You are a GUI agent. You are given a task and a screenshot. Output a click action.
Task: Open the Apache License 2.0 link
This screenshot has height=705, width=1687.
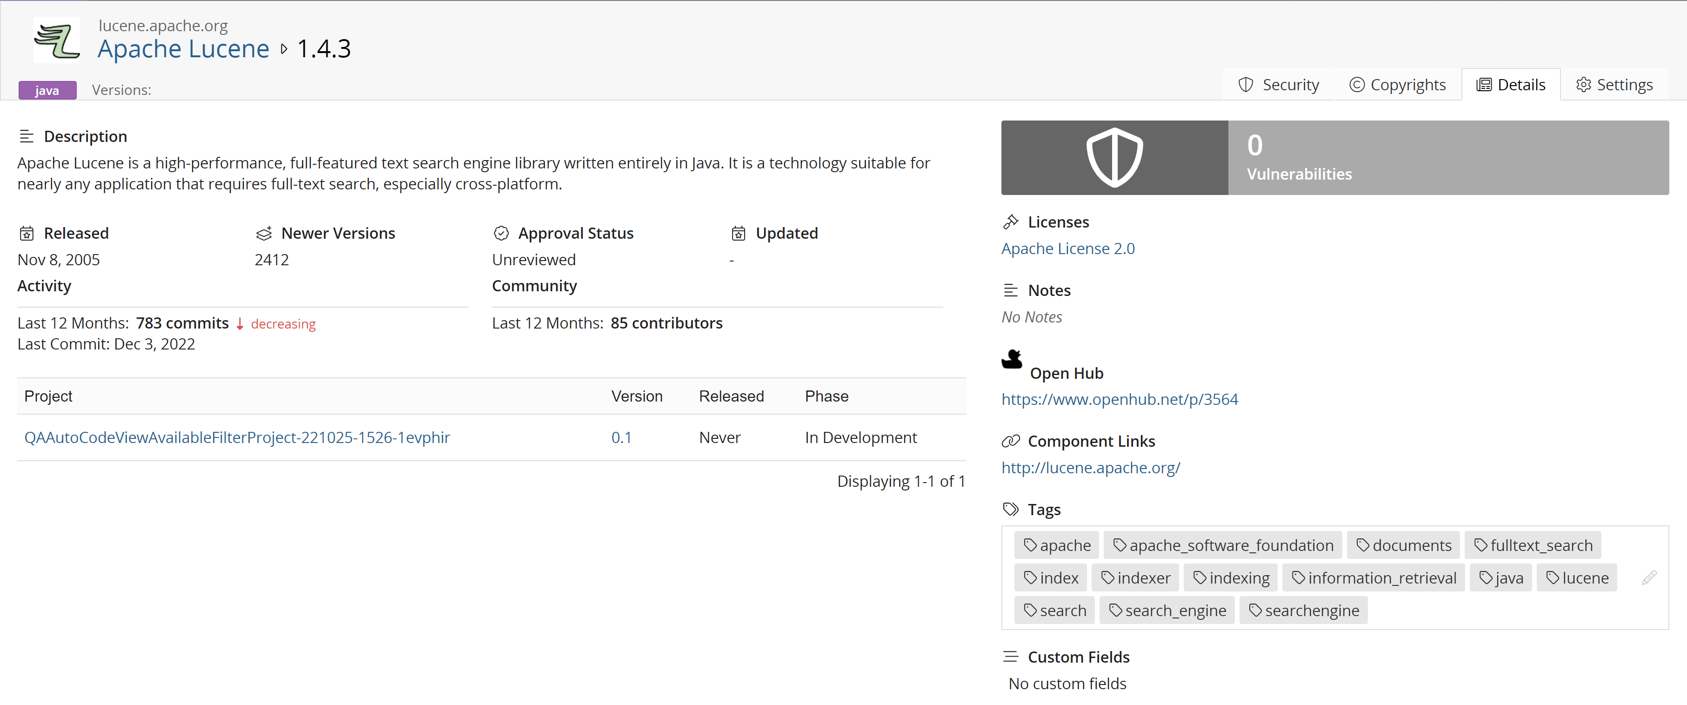coord(1067,248)
